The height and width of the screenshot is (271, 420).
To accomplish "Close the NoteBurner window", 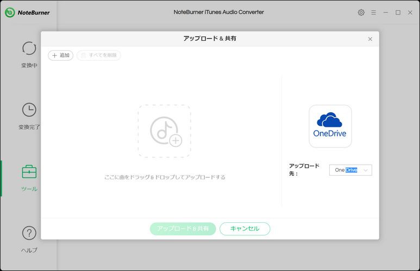I will (x=410, y=12).
